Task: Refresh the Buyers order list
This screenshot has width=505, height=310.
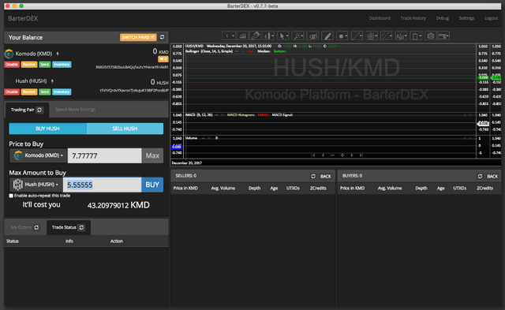Action: 480,176
